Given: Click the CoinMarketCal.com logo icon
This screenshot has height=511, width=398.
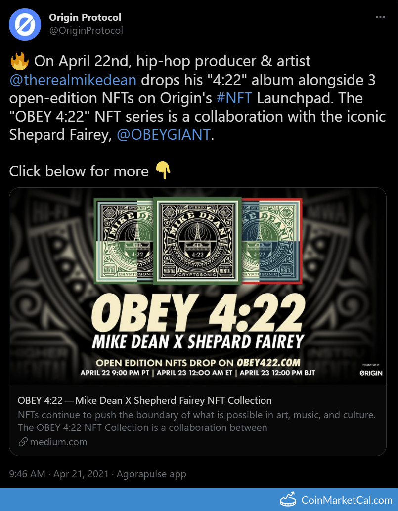Looking at the screenshot, I should point(288,500).
